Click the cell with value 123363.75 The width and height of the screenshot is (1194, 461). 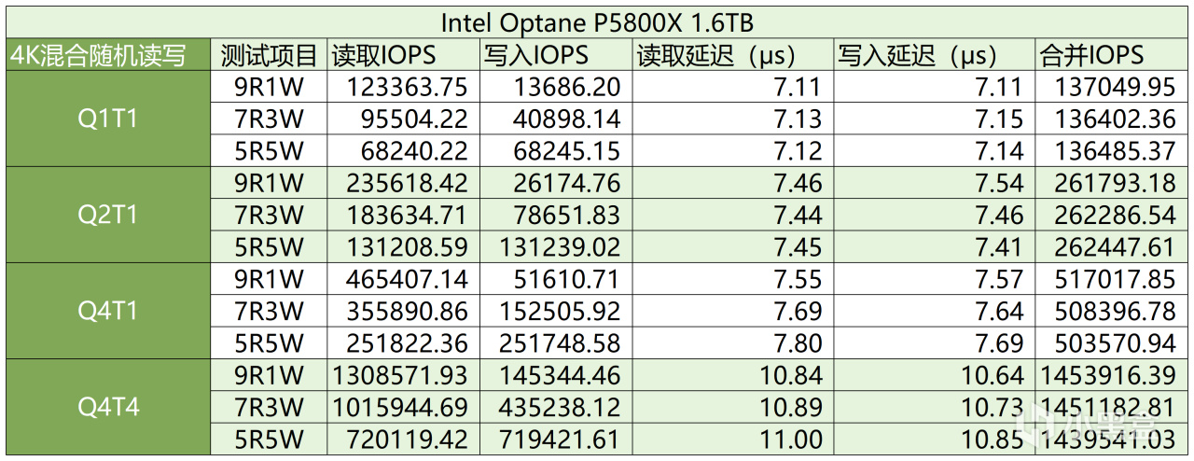click(x=404, y=88)
